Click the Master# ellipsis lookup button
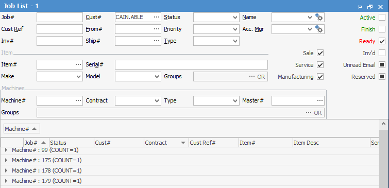 (320, 101)
